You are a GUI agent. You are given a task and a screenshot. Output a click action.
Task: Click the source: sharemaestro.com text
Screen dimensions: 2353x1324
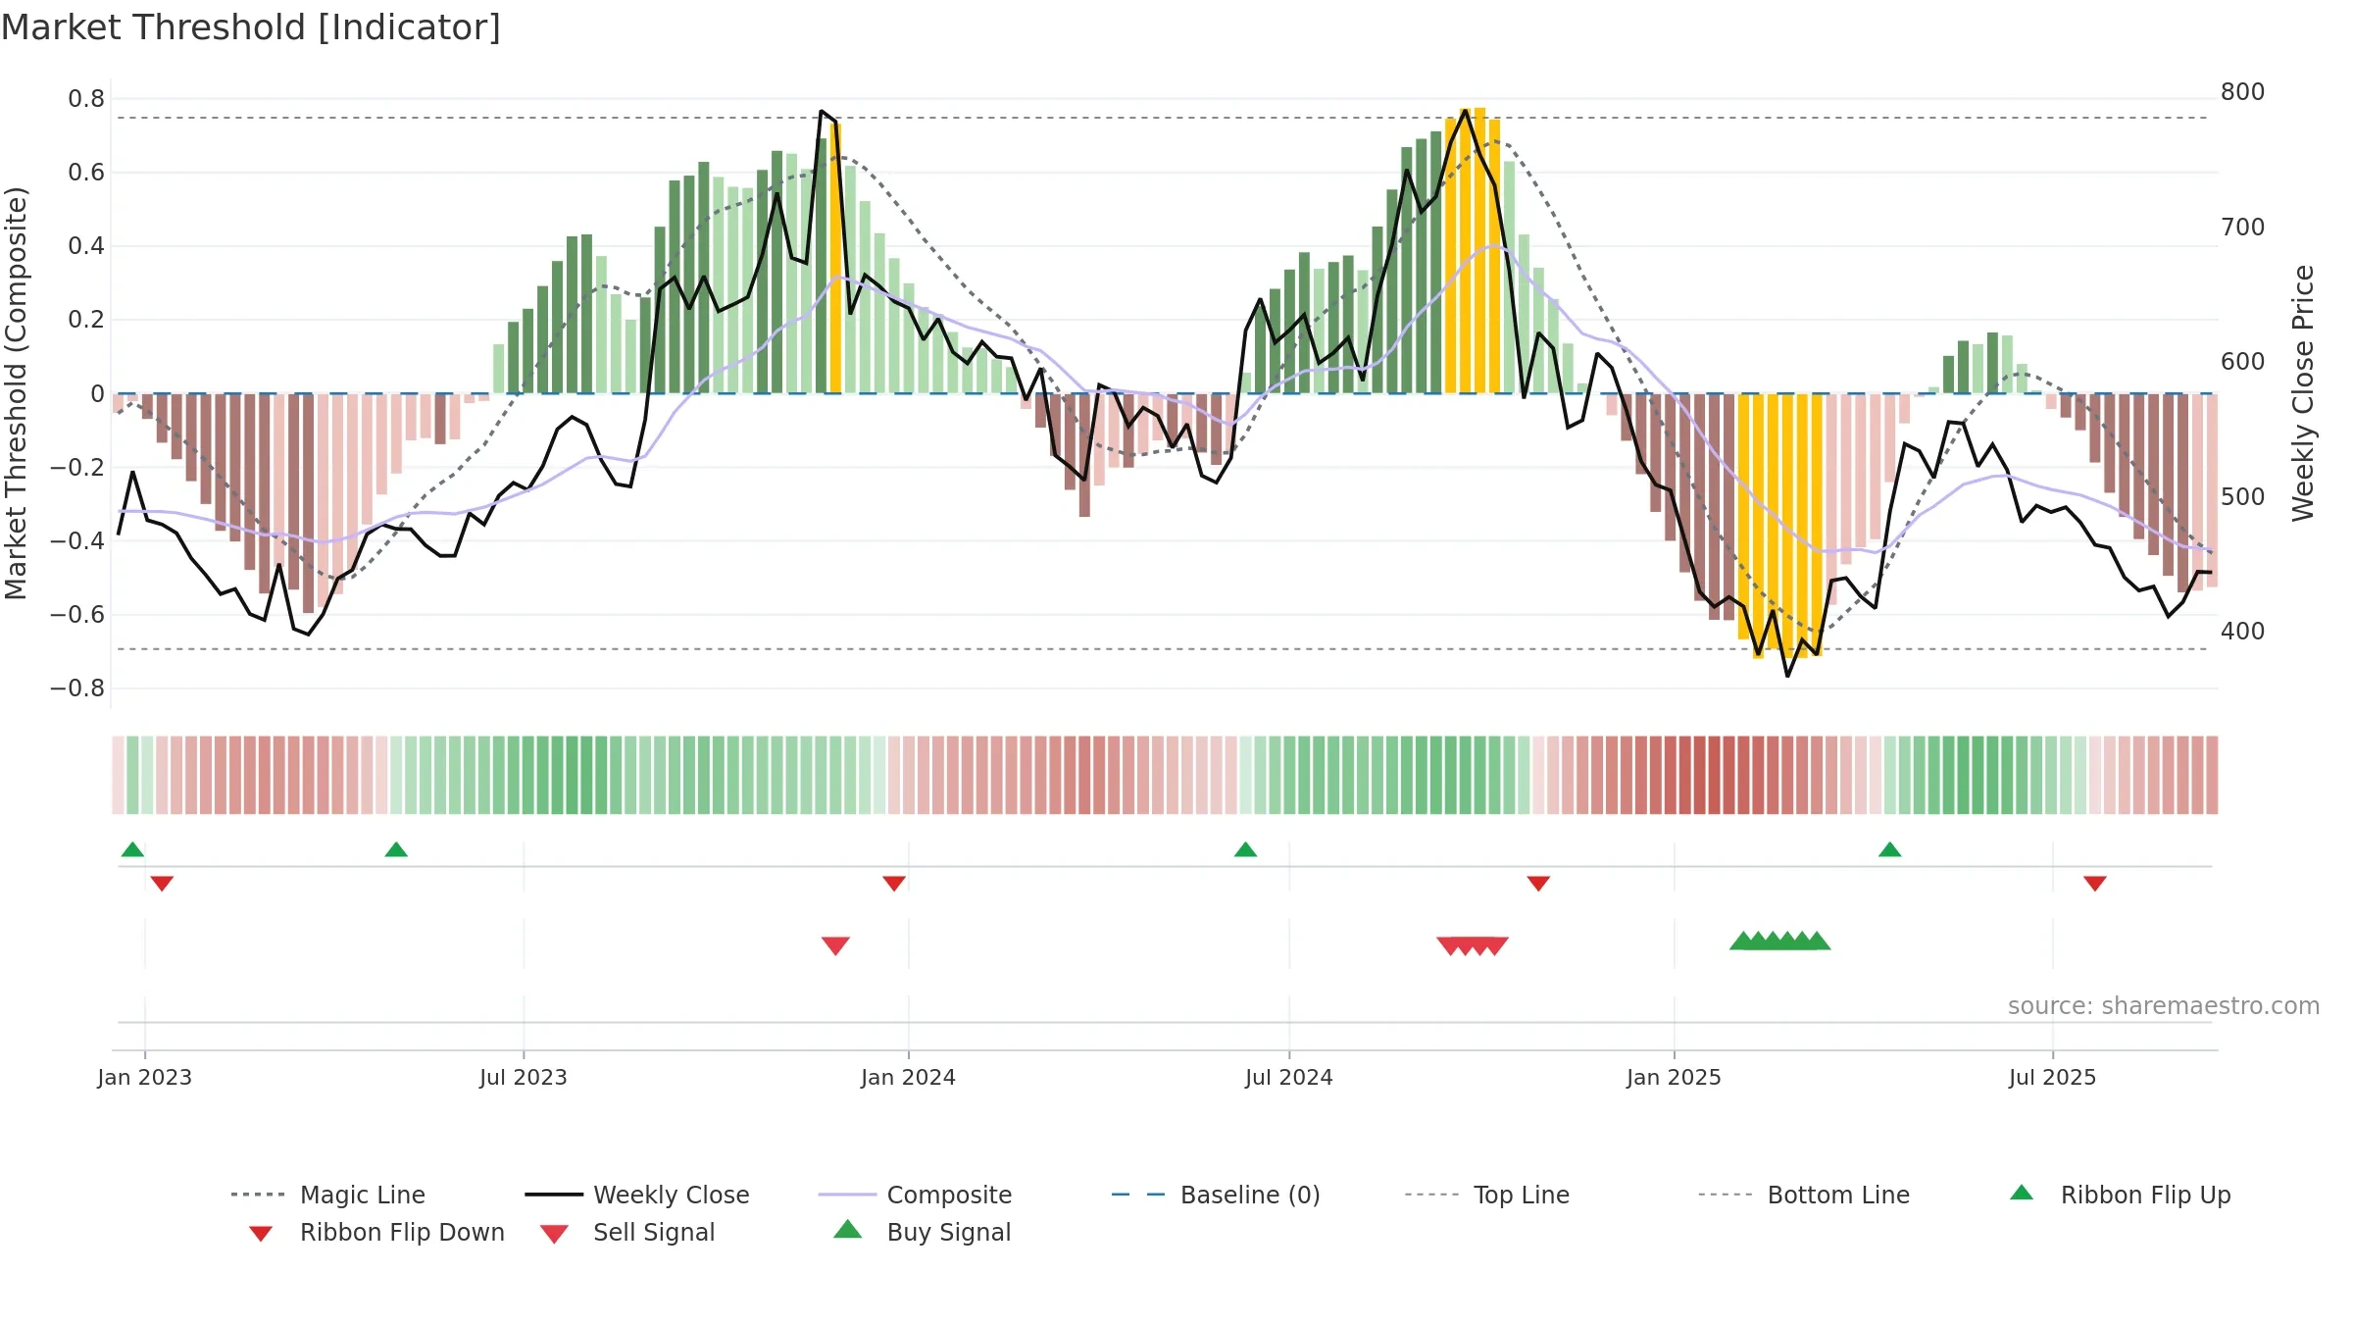pyautogui.click(x=2164, y=1006)
